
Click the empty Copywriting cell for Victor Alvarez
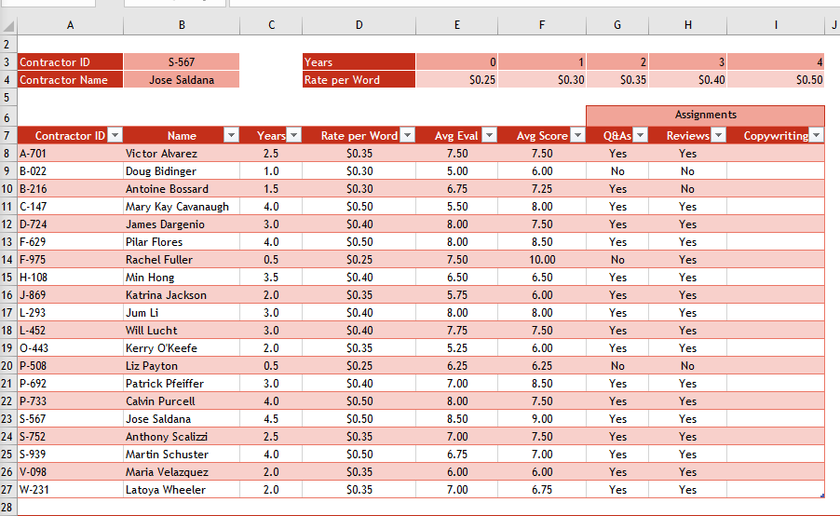click(x=776, y=154)
